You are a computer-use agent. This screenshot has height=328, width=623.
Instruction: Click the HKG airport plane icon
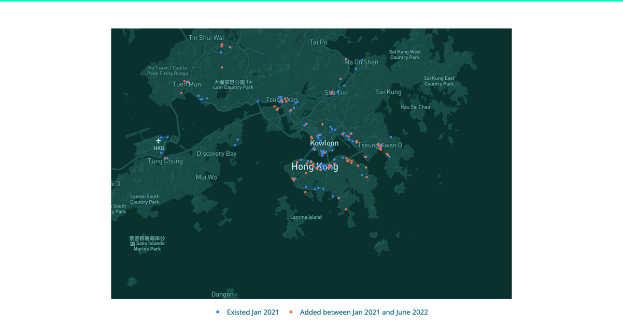[158, 140]
